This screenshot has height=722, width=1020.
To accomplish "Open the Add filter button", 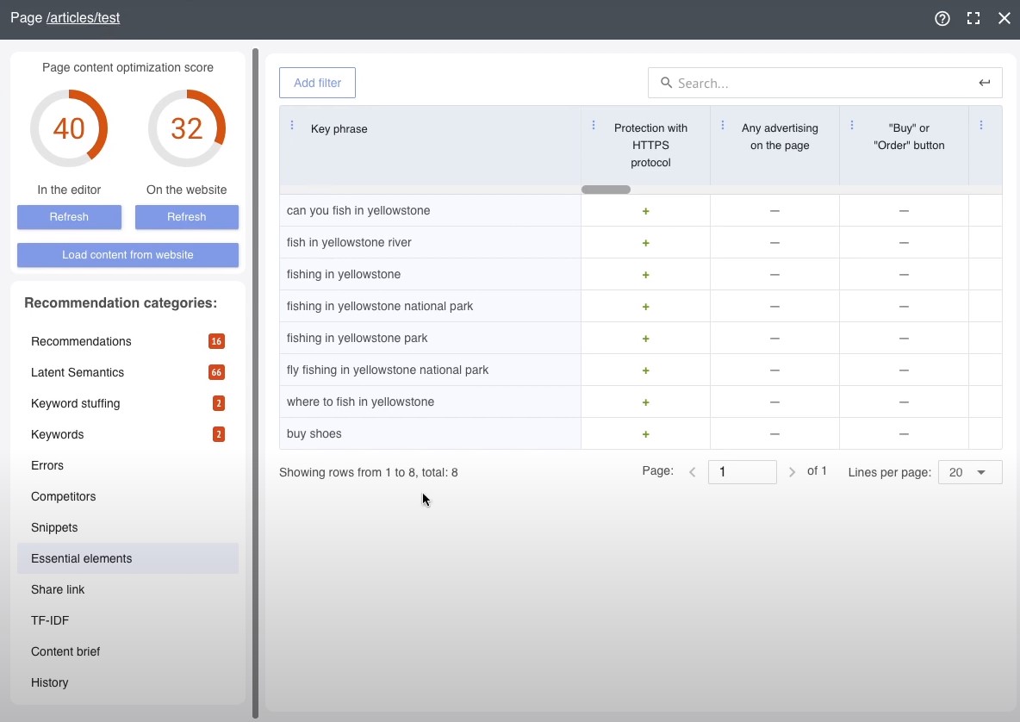I will coord(317,83).
